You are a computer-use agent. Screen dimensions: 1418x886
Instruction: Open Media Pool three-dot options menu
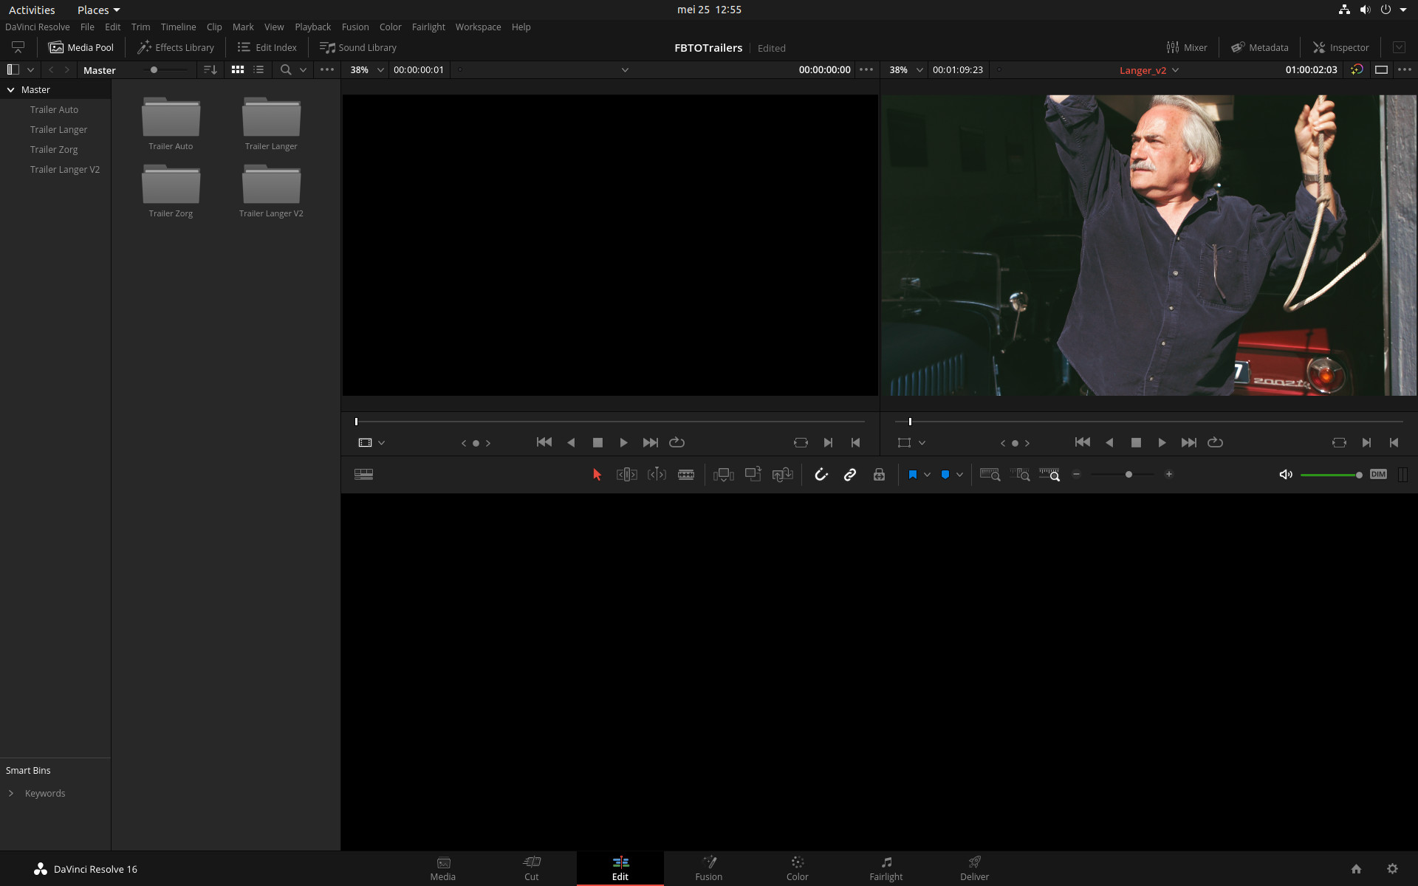(327, 69)
